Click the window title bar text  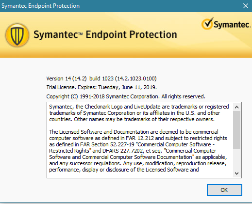[41, 6]
